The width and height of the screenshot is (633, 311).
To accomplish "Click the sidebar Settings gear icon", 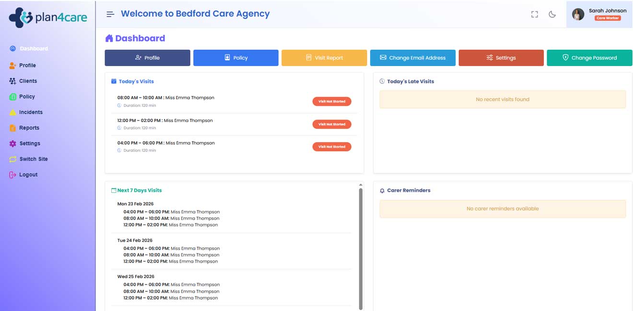I will [13, 144].
